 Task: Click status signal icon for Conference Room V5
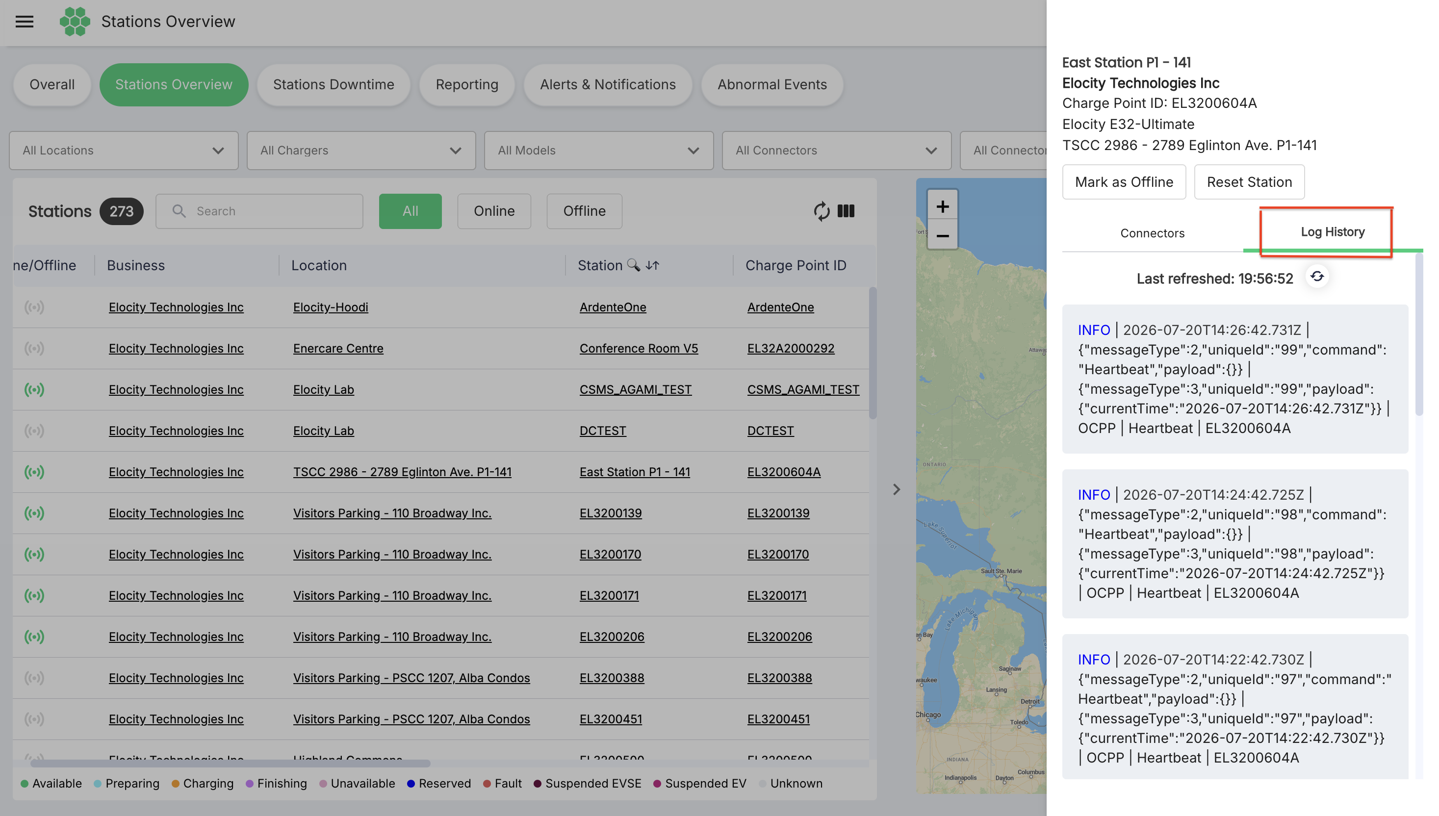click(34, 349)
